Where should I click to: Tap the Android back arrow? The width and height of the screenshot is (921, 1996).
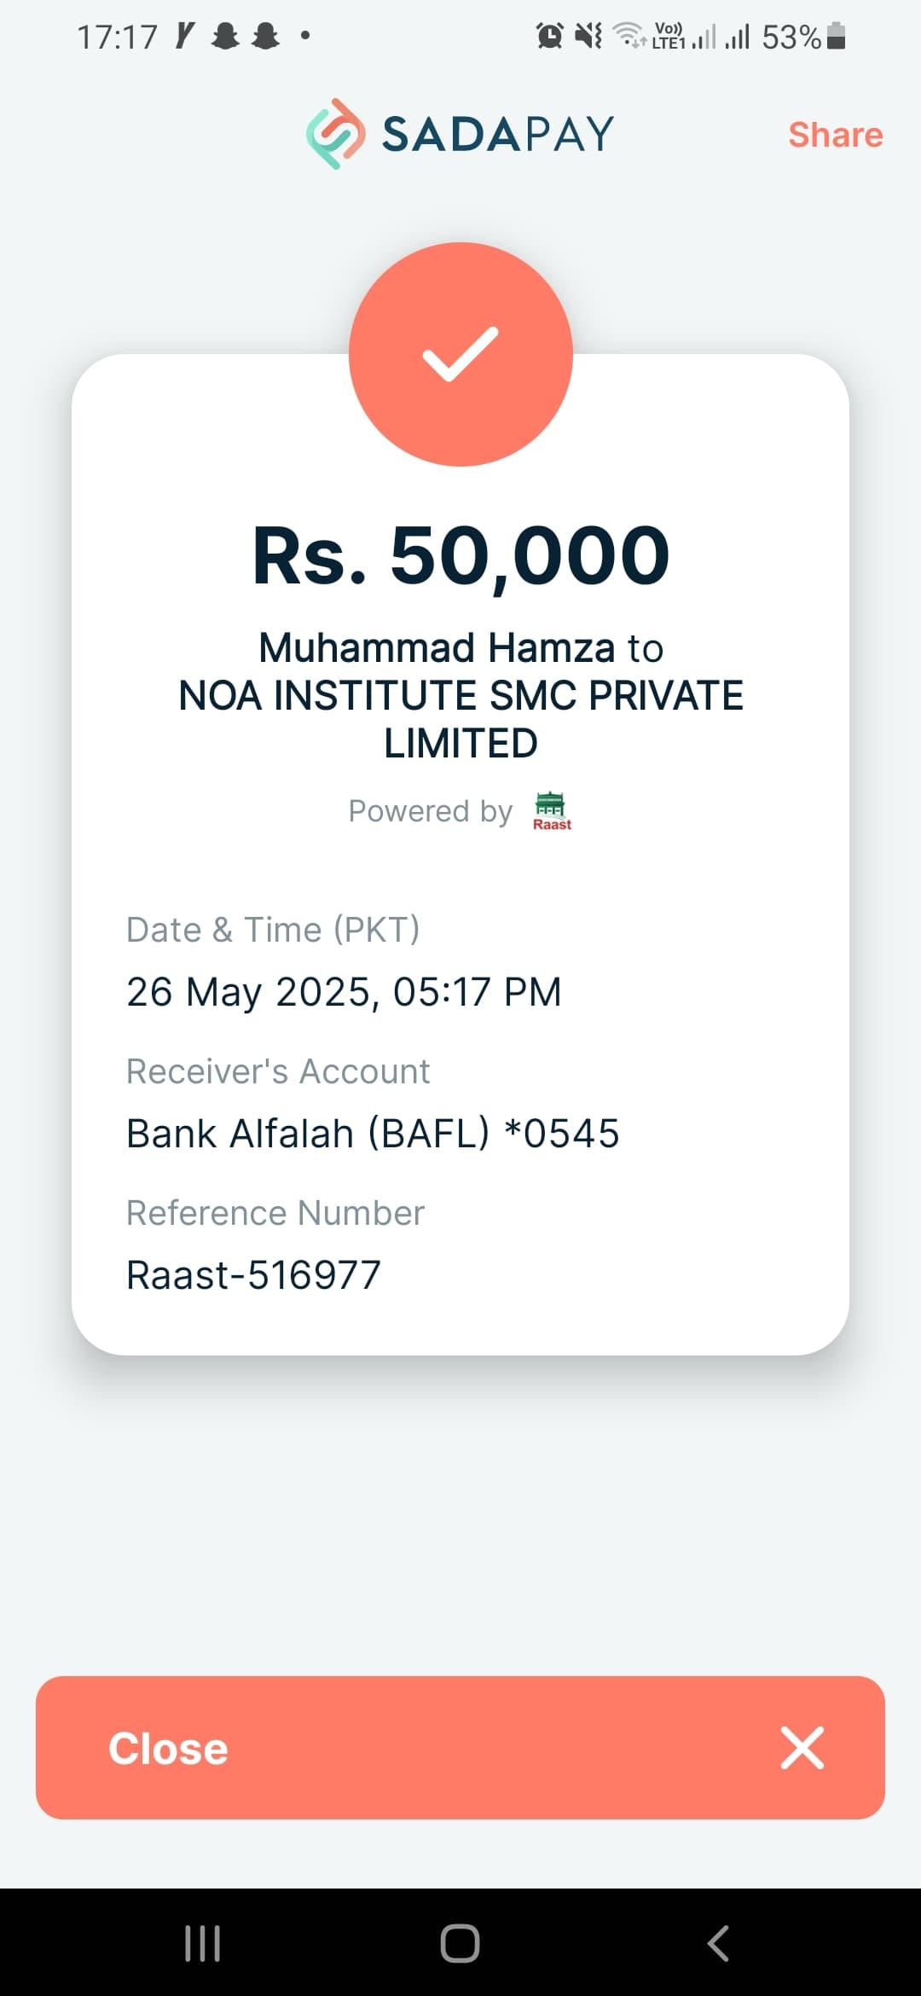[x=718, y=1943]
